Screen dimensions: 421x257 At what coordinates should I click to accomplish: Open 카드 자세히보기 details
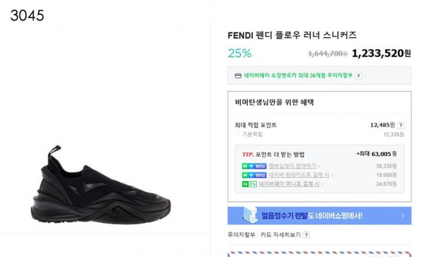280,235
